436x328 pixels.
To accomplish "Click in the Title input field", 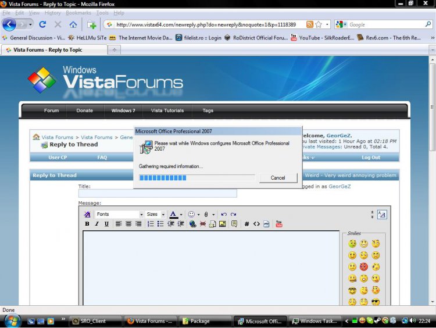I will point(158,193).
